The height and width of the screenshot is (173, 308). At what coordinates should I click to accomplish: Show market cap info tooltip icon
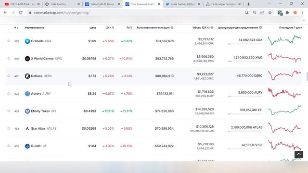[172, 28]
